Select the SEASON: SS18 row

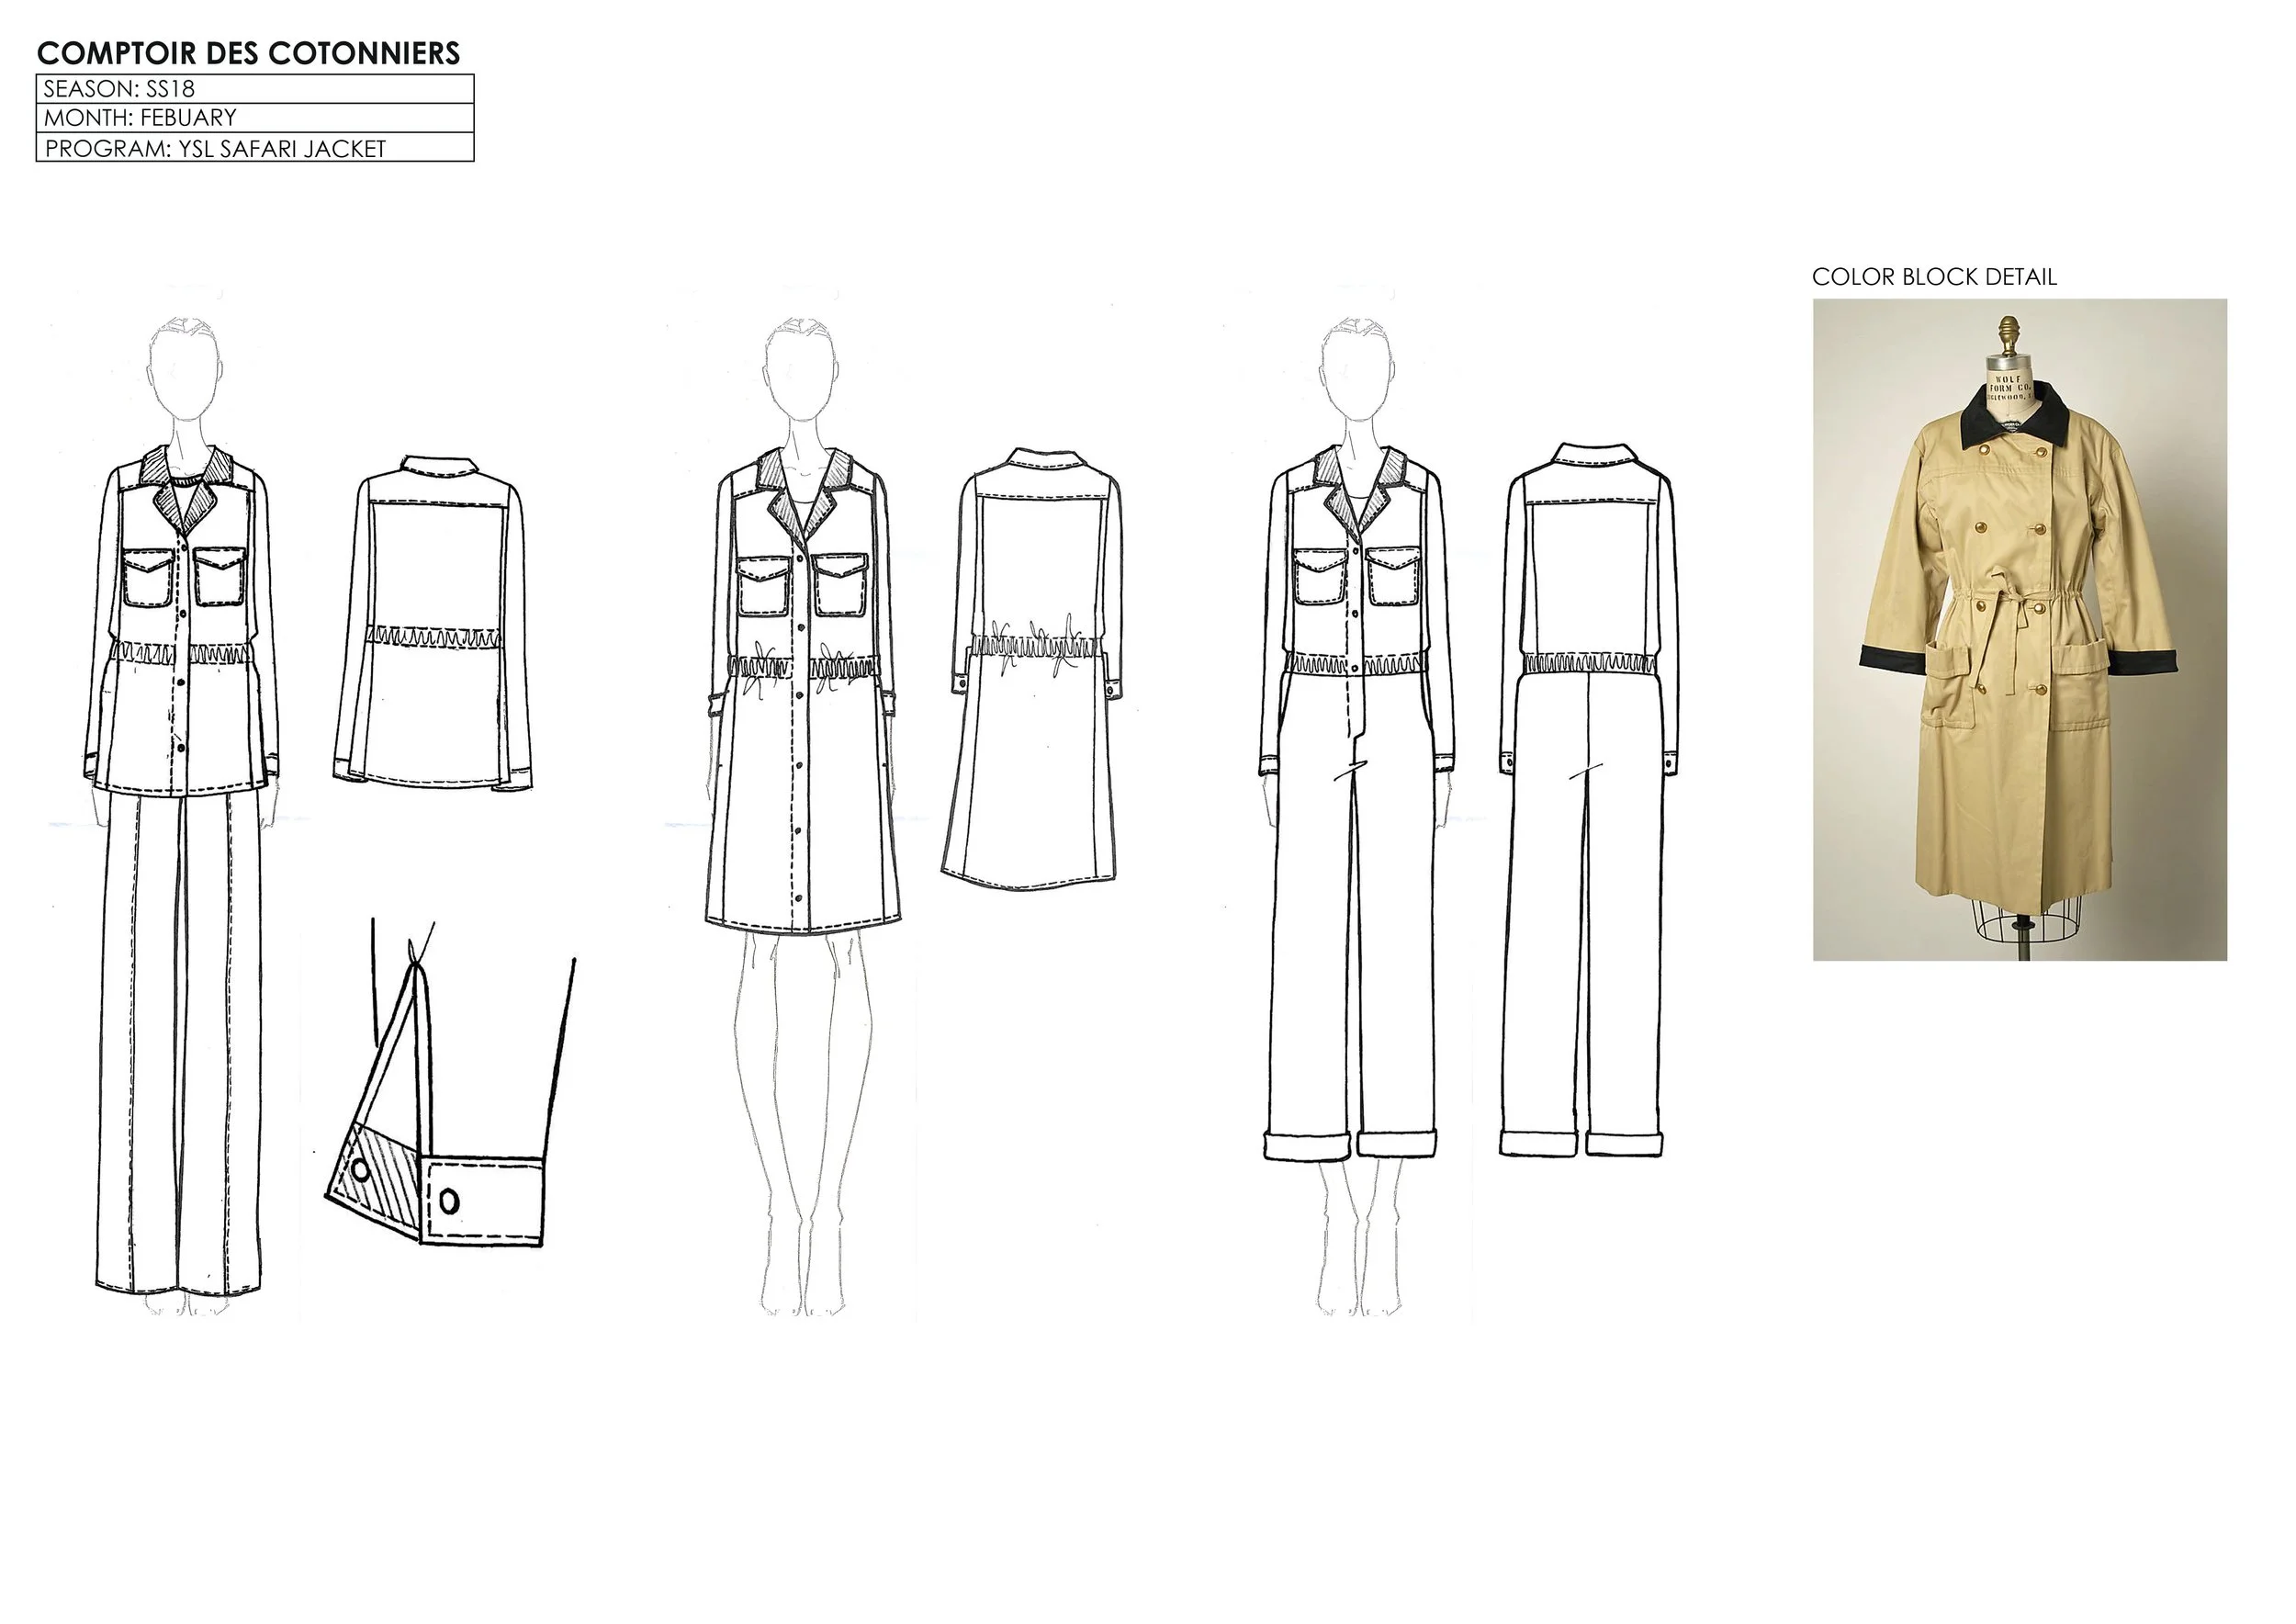pos(255,89)
